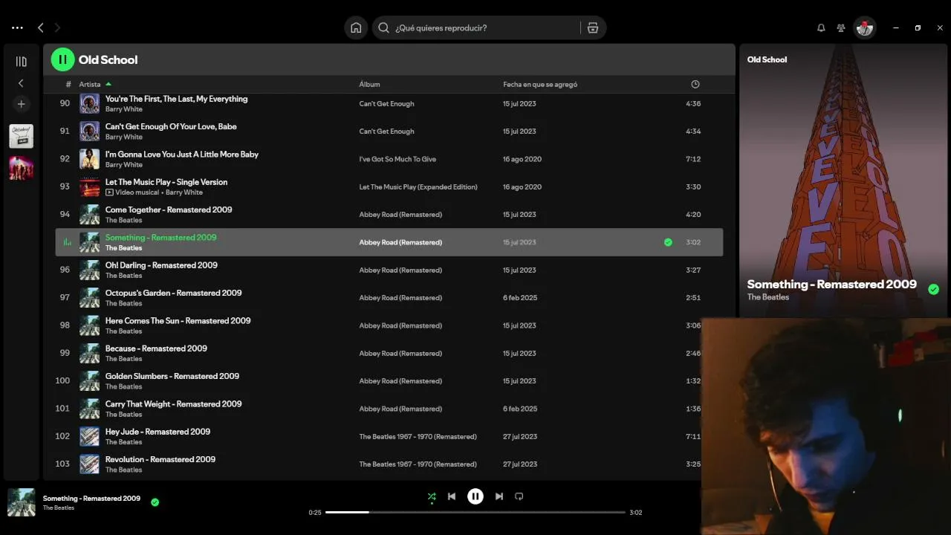
Task: Maximize or restore the Spotify window
Action: [x=918, y=28]
